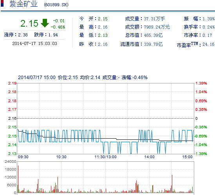Viewport: 215px width, 195px height.
Task: Click the 09:30 time axis label
Action: pyautogui.click(x=23, y=157)
